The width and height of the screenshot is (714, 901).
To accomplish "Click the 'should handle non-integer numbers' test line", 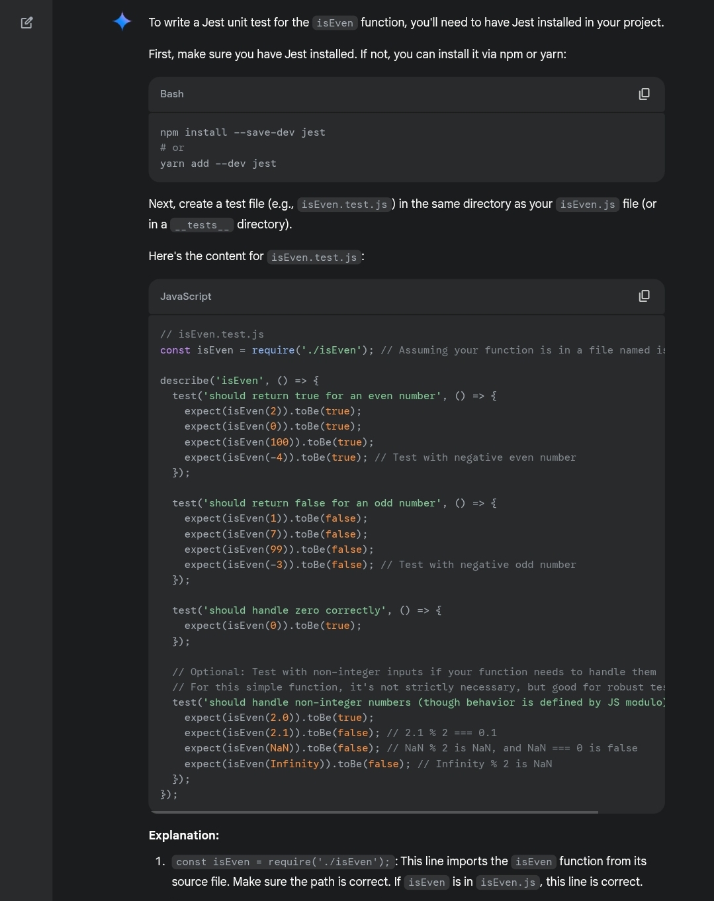I will pos(418,702).
